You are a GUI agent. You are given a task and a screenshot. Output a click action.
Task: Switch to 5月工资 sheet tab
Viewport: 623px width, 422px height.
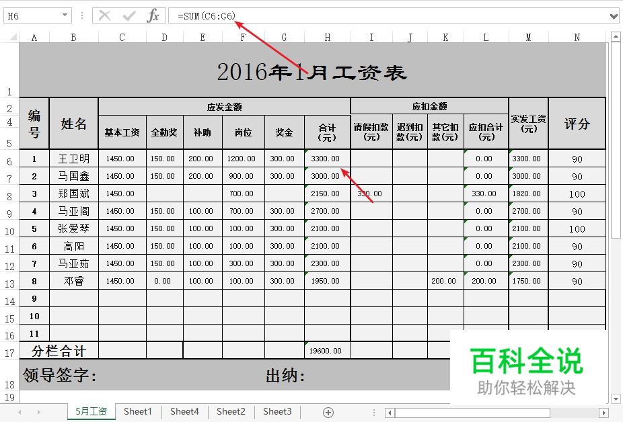(x=91, y=411)
